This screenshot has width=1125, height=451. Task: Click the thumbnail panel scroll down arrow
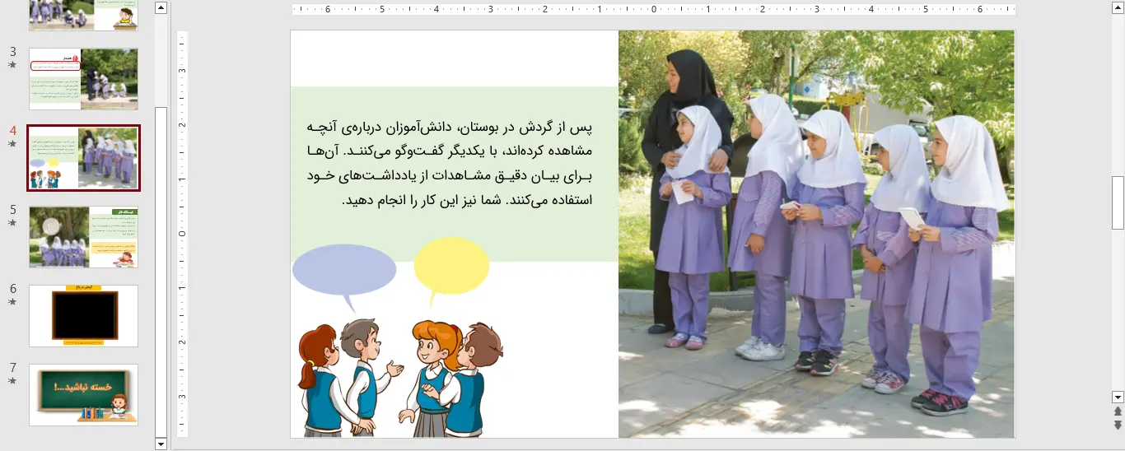pyautogui.click(x=161, y=444)
